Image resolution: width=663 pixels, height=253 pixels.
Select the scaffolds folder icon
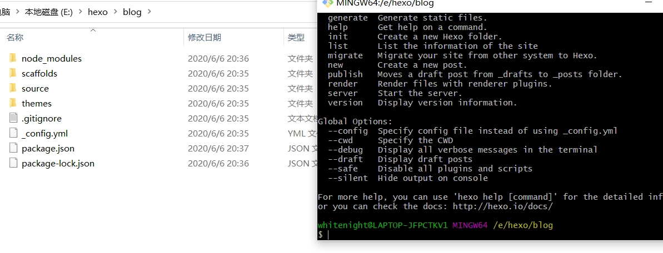click(x=13, y=73)
